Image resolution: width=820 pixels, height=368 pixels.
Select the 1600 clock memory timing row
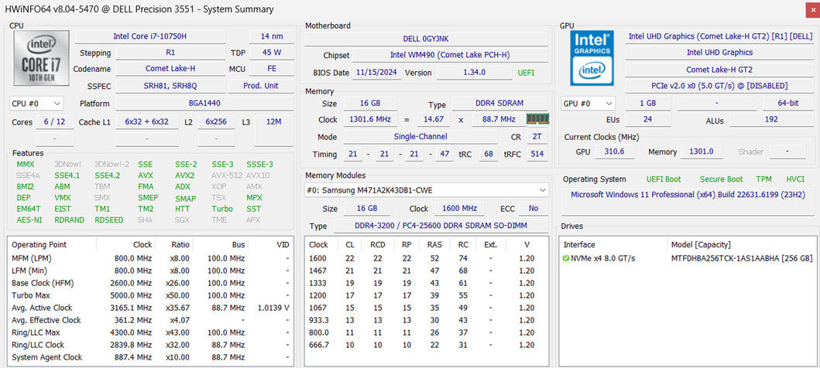[426, 258]
